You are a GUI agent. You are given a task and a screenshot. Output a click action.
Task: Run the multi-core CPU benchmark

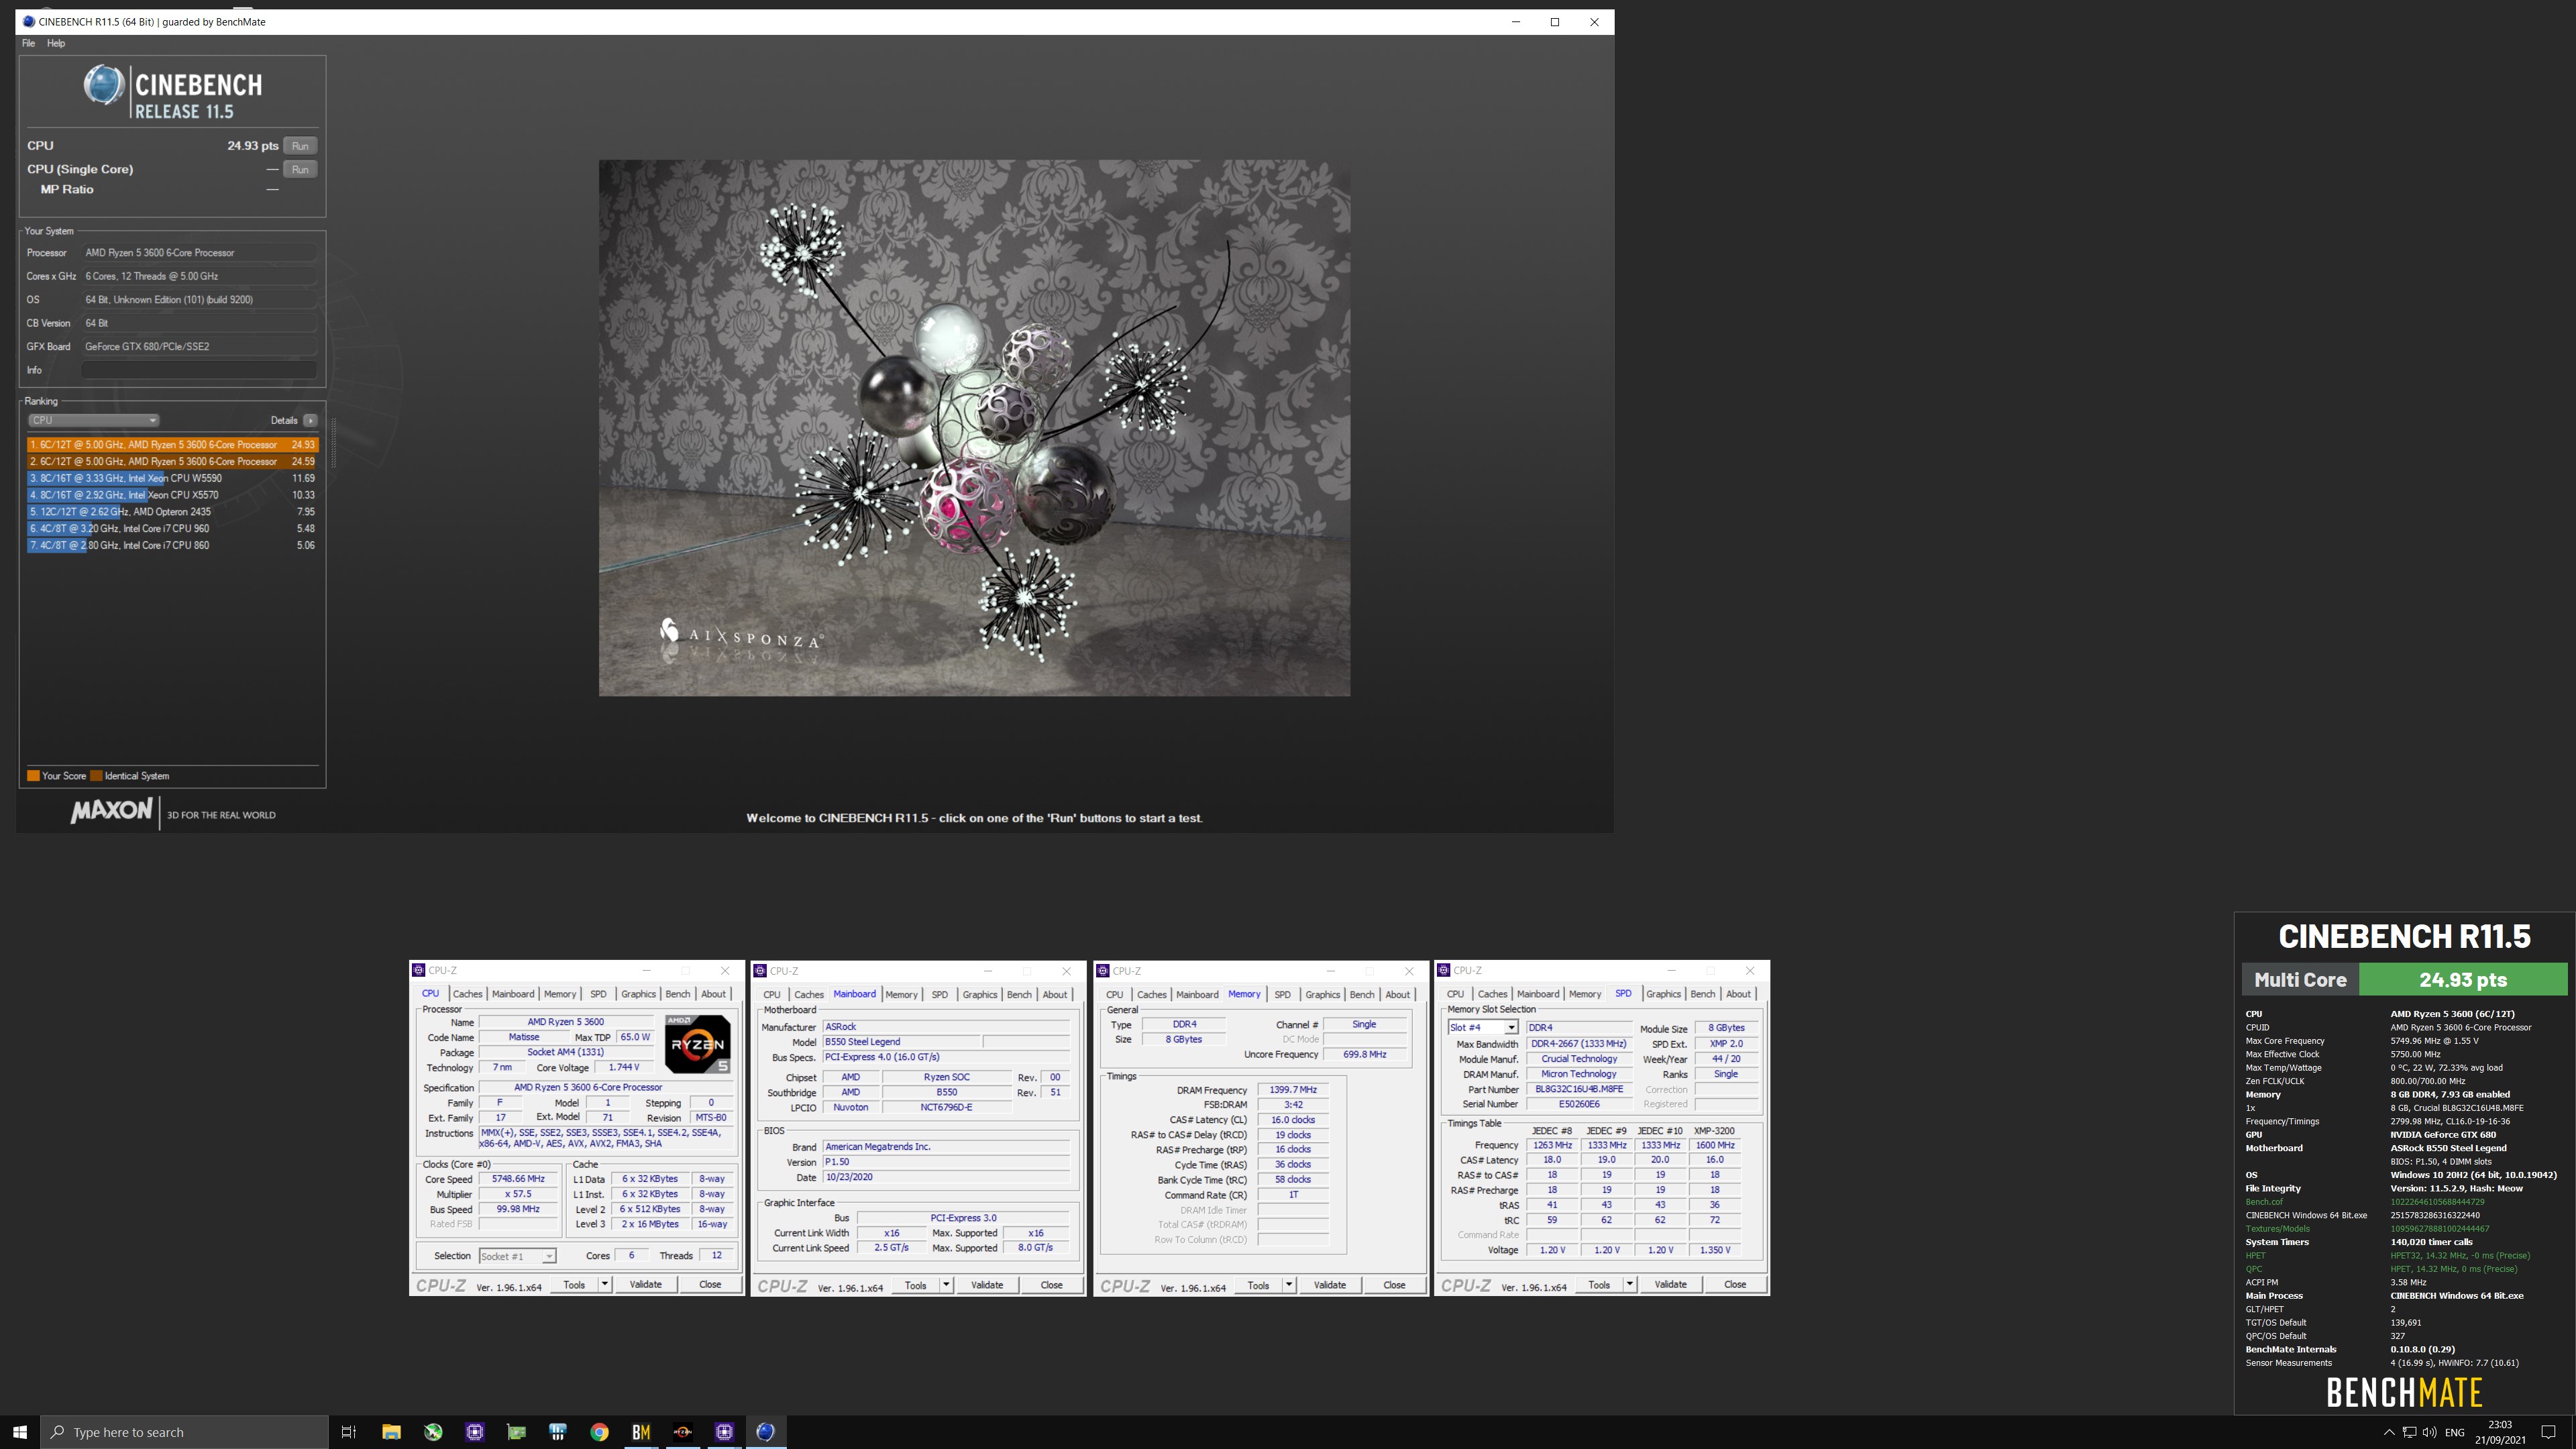[x=300, y=145]
